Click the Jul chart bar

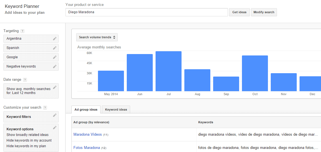[169, 71]
